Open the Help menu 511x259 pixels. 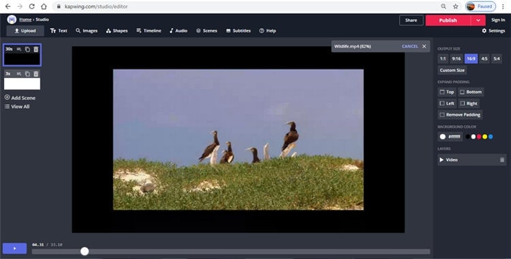pyautogui.click(x=268, y=31)
